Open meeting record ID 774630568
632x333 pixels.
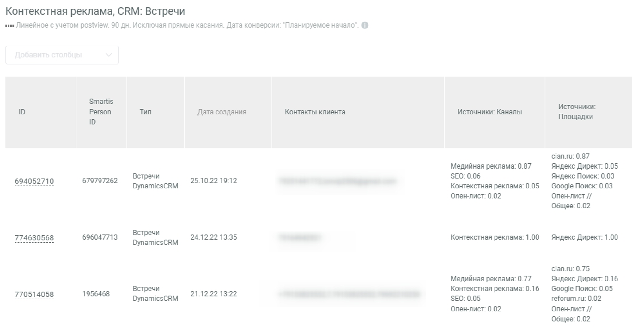point(34,238)
